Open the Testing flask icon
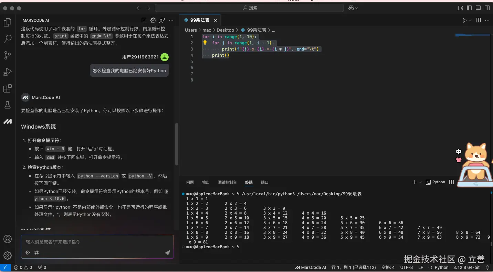This screenshot has width=493, height=272. point(8,105)
